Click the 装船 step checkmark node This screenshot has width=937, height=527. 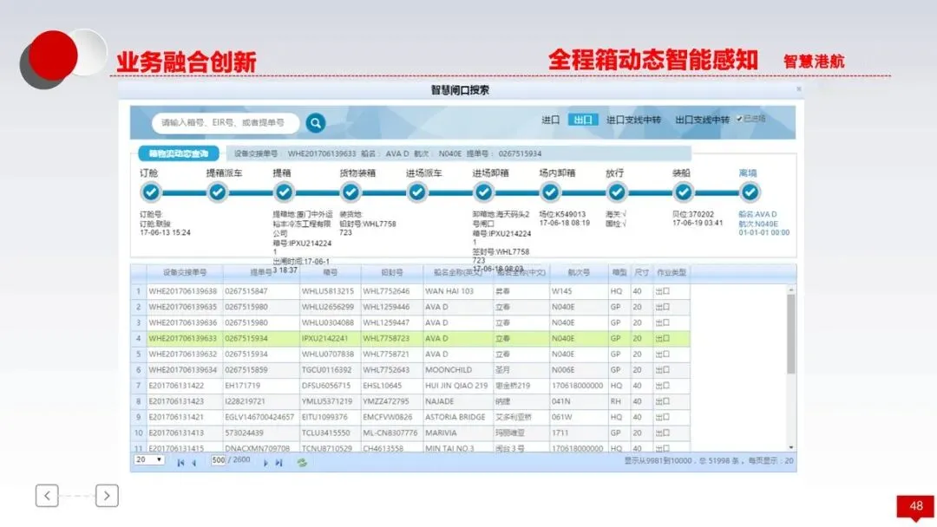(x=683, y=192)
